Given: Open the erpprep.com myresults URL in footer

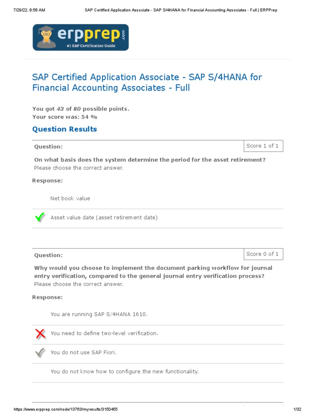Looking at the screenshot, I should point(66,410).
